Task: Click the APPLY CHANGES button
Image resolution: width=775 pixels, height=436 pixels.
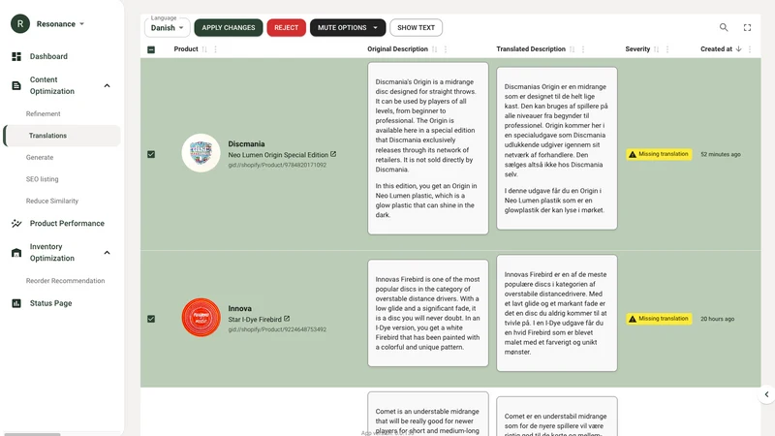Action: (x=229, y=28)
